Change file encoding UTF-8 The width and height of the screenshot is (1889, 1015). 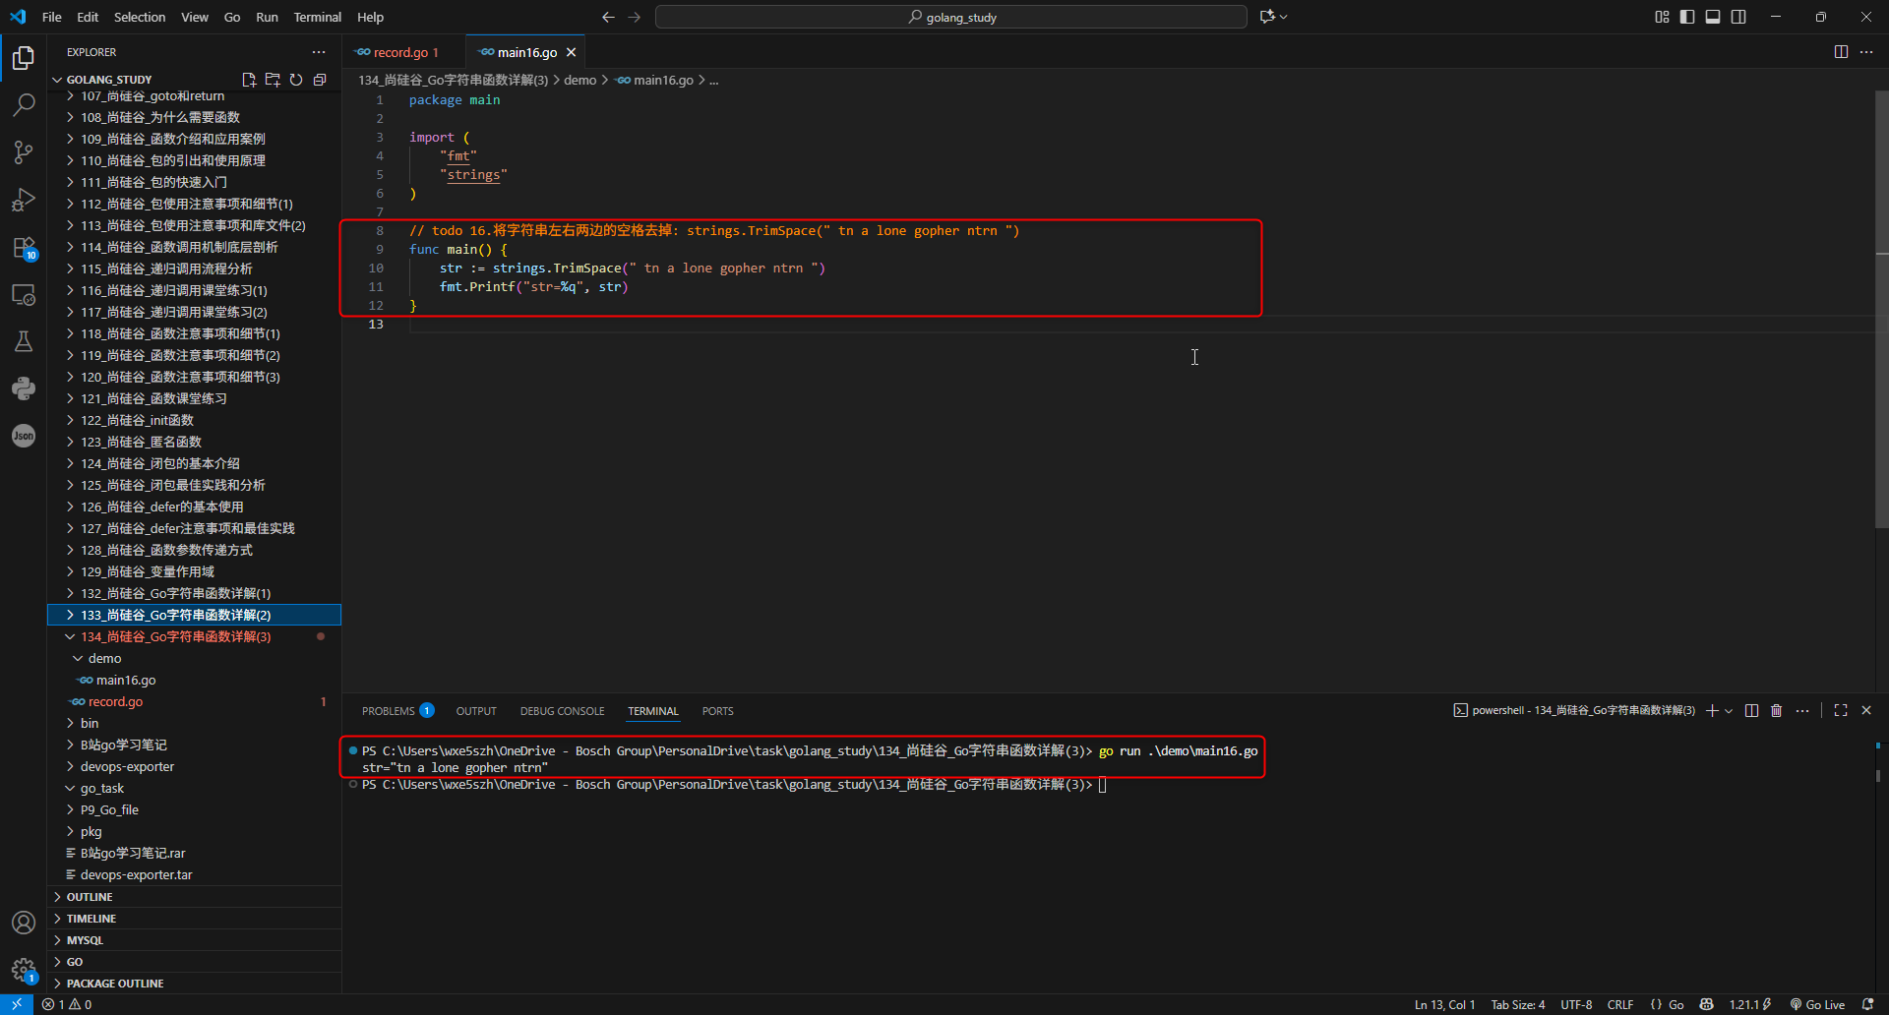click(x=1576, y=1004)
